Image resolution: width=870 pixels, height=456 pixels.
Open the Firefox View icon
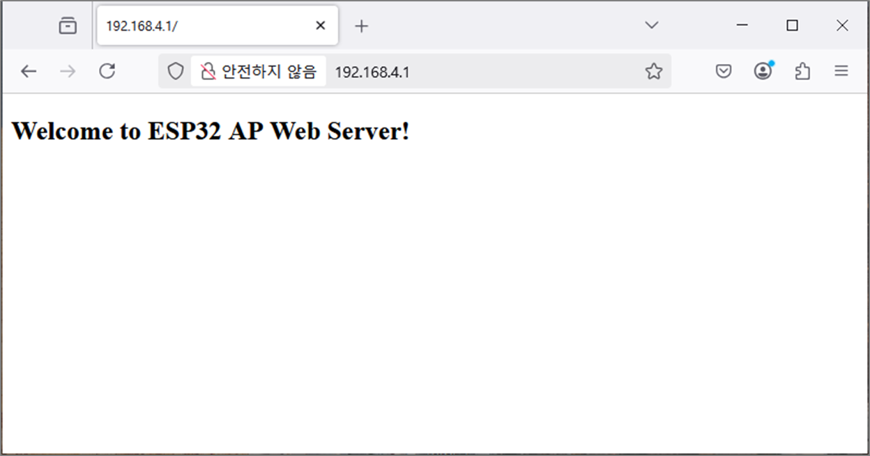68,26
